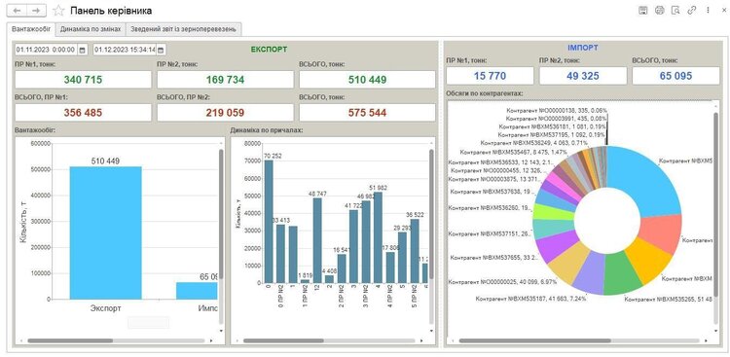Click the save (floppy disk) icon
Image resolution: width=730 pixels, height=357 pixels.
[x=643, y=11]
